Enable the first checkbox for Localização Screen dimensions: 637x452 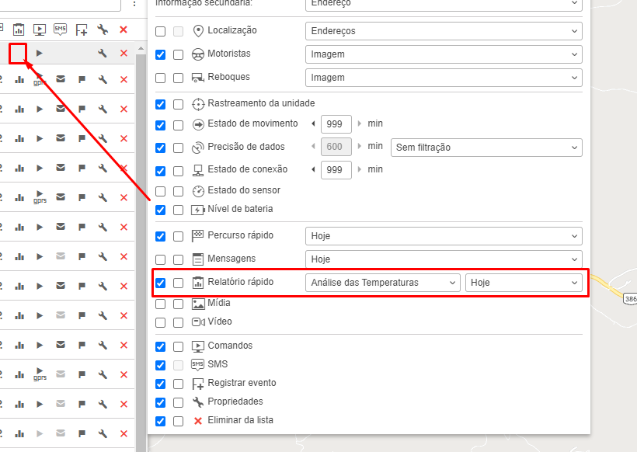click(161, 31)
